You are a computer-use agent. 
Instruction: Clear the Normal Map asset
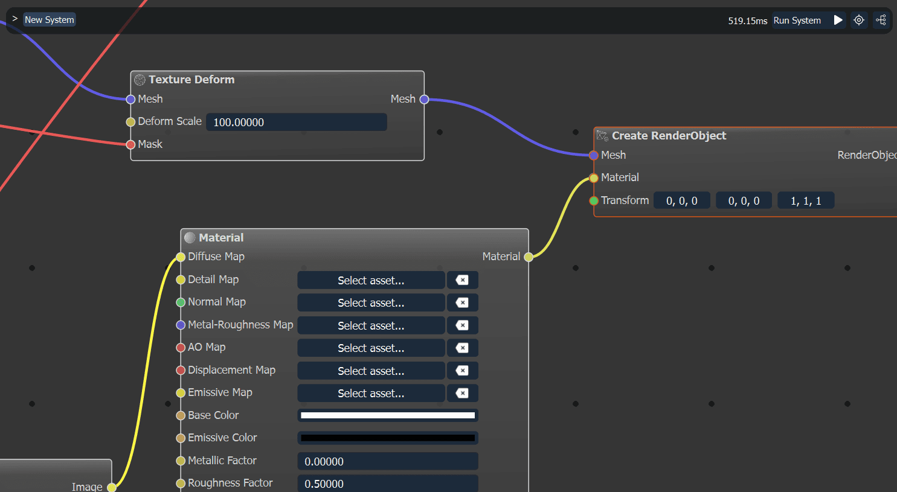pyautogui.click(x=462, y=302)
